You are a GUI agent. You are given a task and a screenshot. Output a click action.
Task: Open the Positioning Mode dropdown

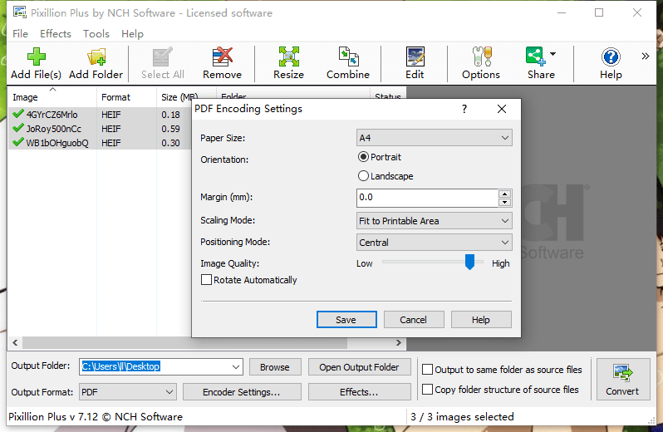[x=435, y=243]
